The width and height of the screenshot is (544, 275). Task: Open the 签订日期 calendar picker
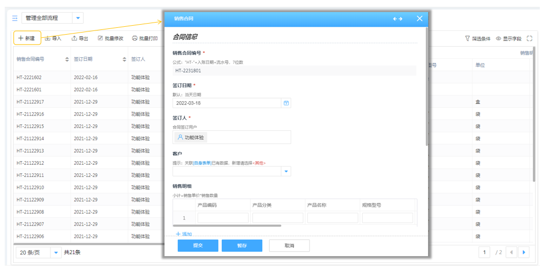tap(286, 103)
